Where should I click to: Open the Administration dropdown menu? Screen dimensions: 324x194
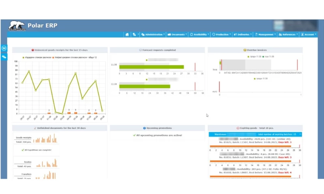click(x=153, y=35)
